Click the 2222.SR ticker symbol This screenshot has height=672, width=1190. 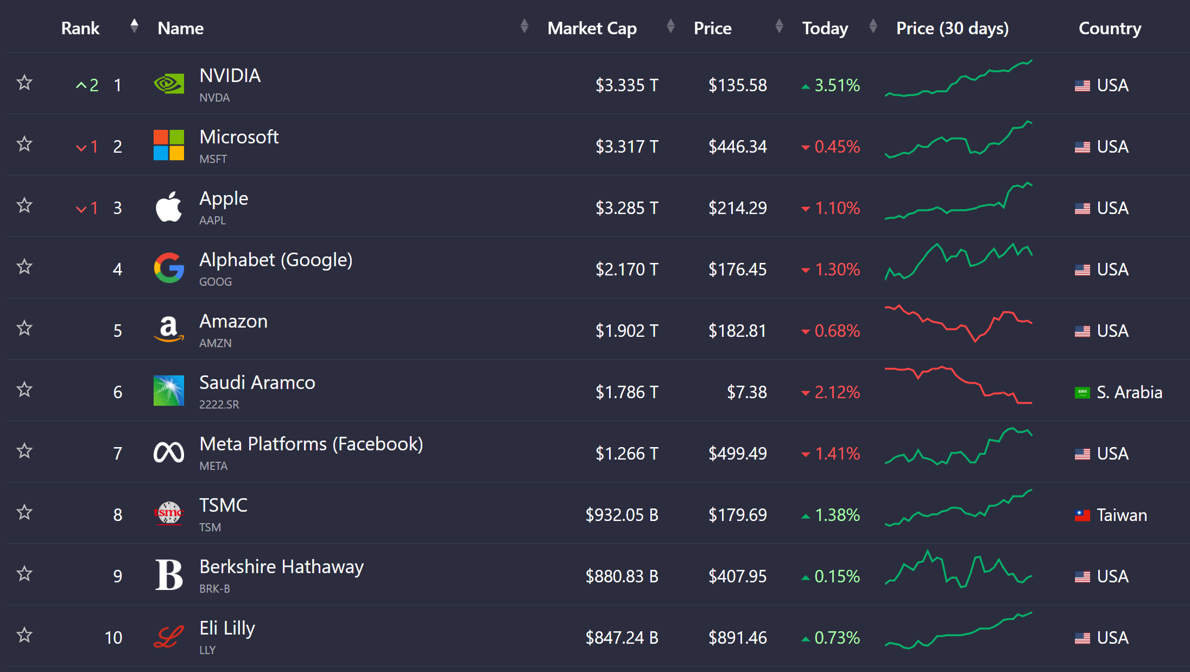pyautogui.click(x=219, y=405)
